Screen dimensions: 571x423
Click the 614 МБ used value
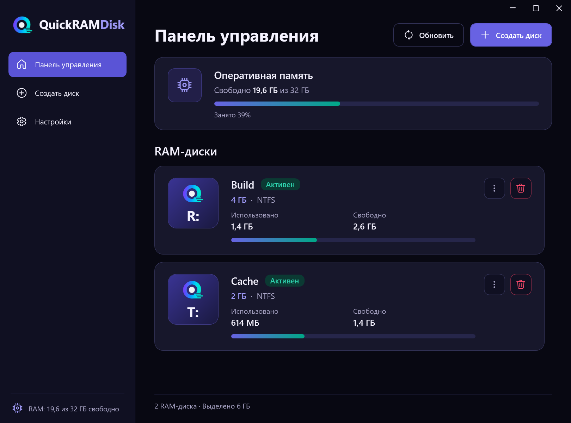(245, 323)
